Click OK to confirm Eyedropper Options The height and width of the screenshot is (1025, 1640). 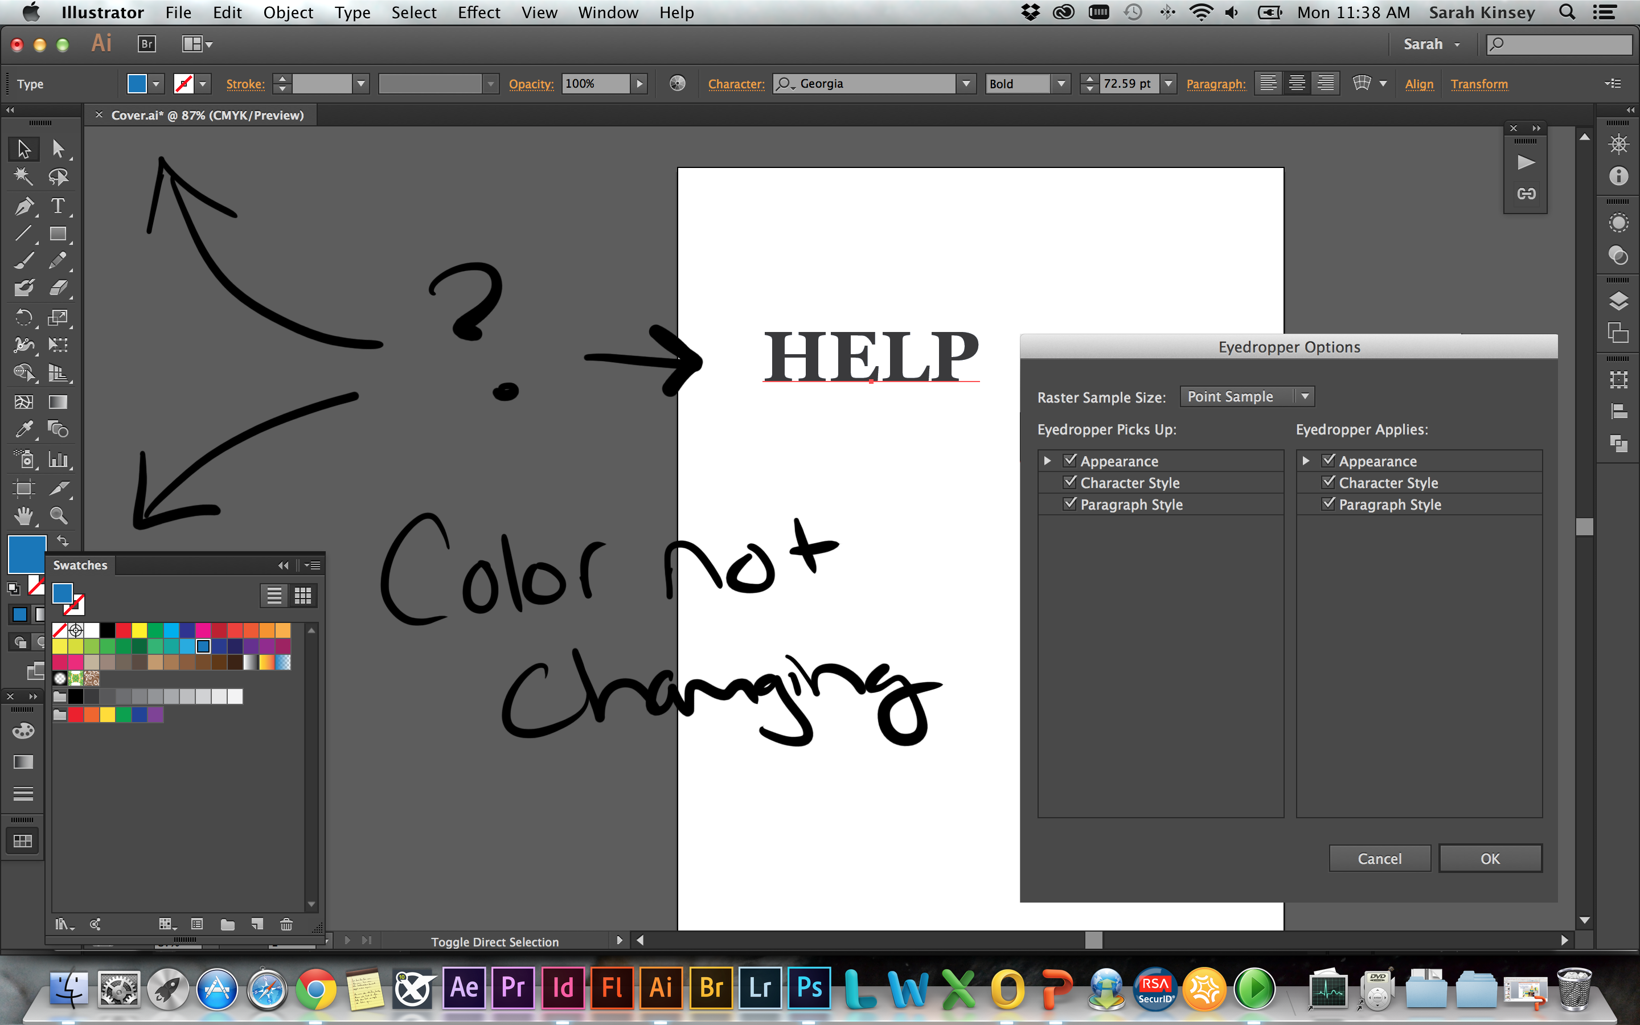pyautogui.click(x=1488, y=859)
